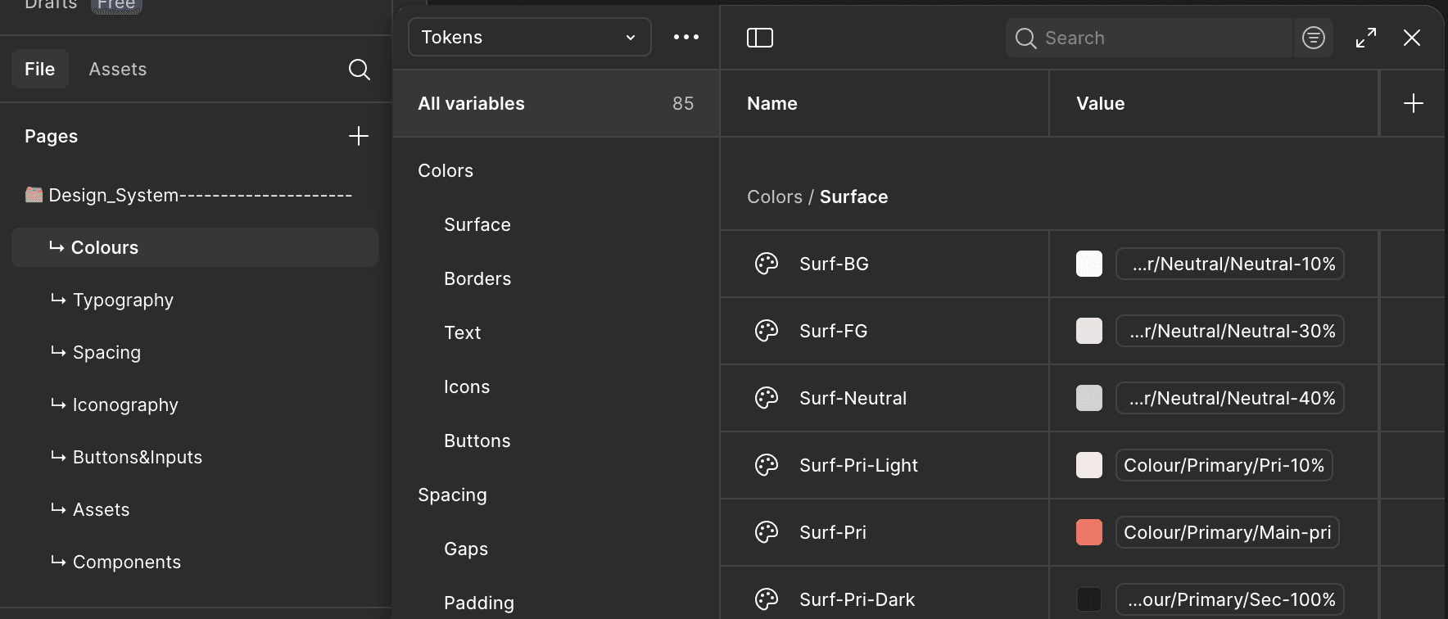This screenshot has height=619, width=1448.
Task: Toggle the variables sidebar panel icon
Action: tap(760, 38)
